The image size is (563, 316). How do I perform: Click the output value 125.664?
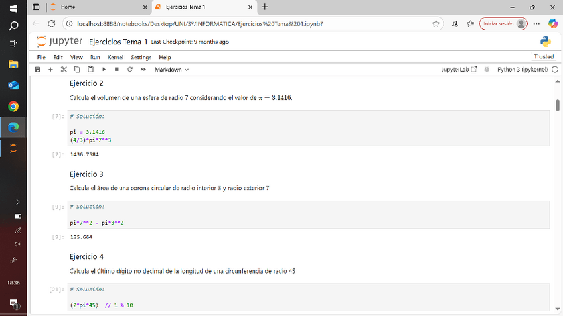click(81, 237)
